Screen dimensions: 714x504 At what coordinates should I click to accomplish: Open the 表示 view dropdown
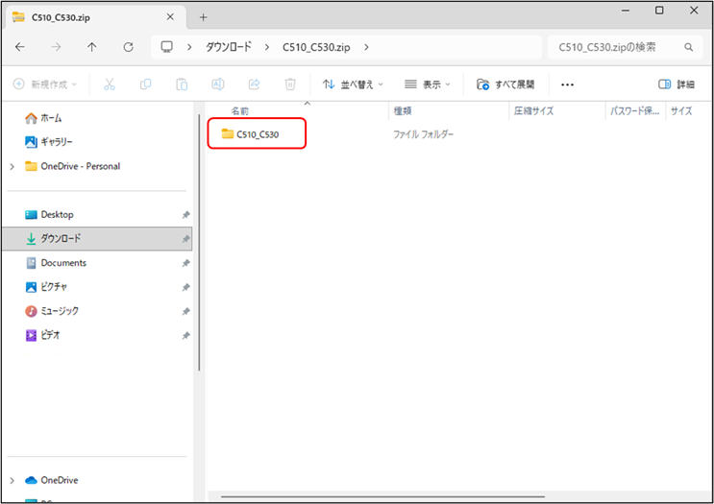click(428, 84)
